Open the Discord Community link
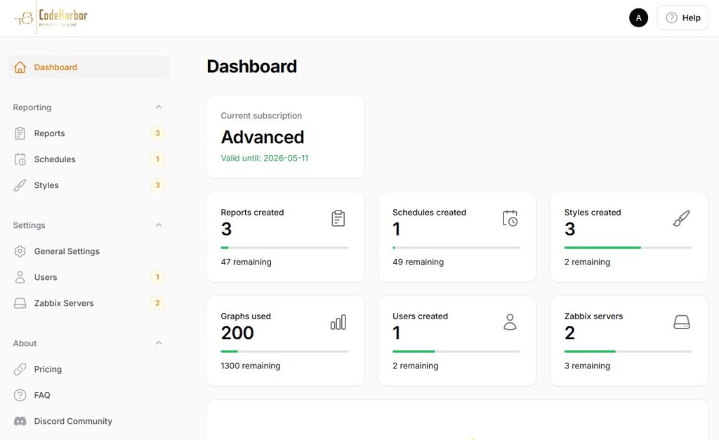The height and width of the screenshot is (440, 719). tap(89, 421)
